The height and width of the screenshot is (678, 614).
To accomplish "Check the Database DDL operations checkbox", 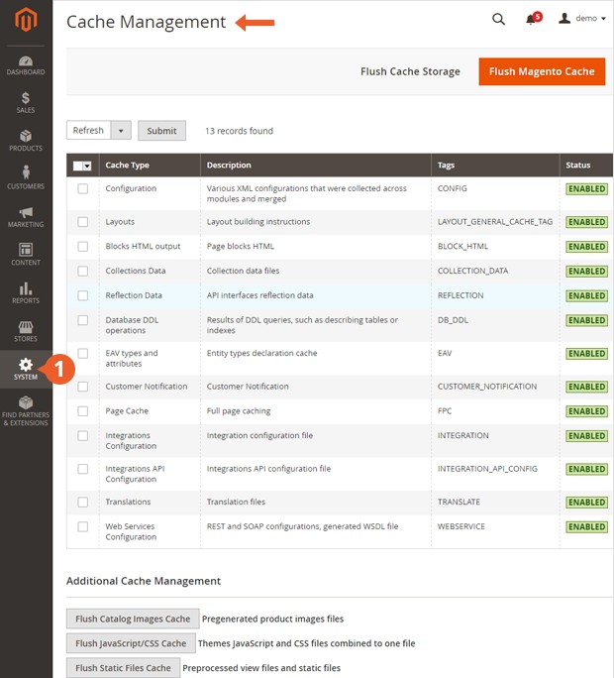I will (x=83, y=320).
